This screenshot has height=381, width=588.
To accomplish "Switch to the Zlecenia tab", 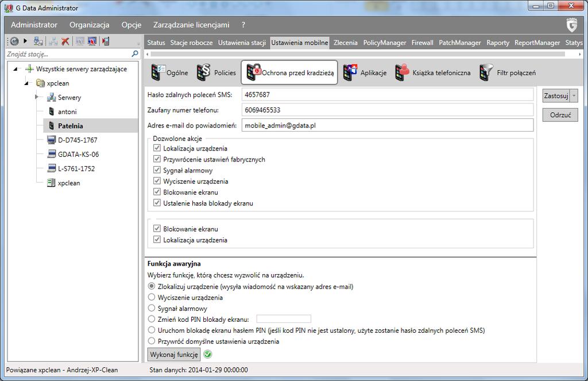I will (345, 43).
